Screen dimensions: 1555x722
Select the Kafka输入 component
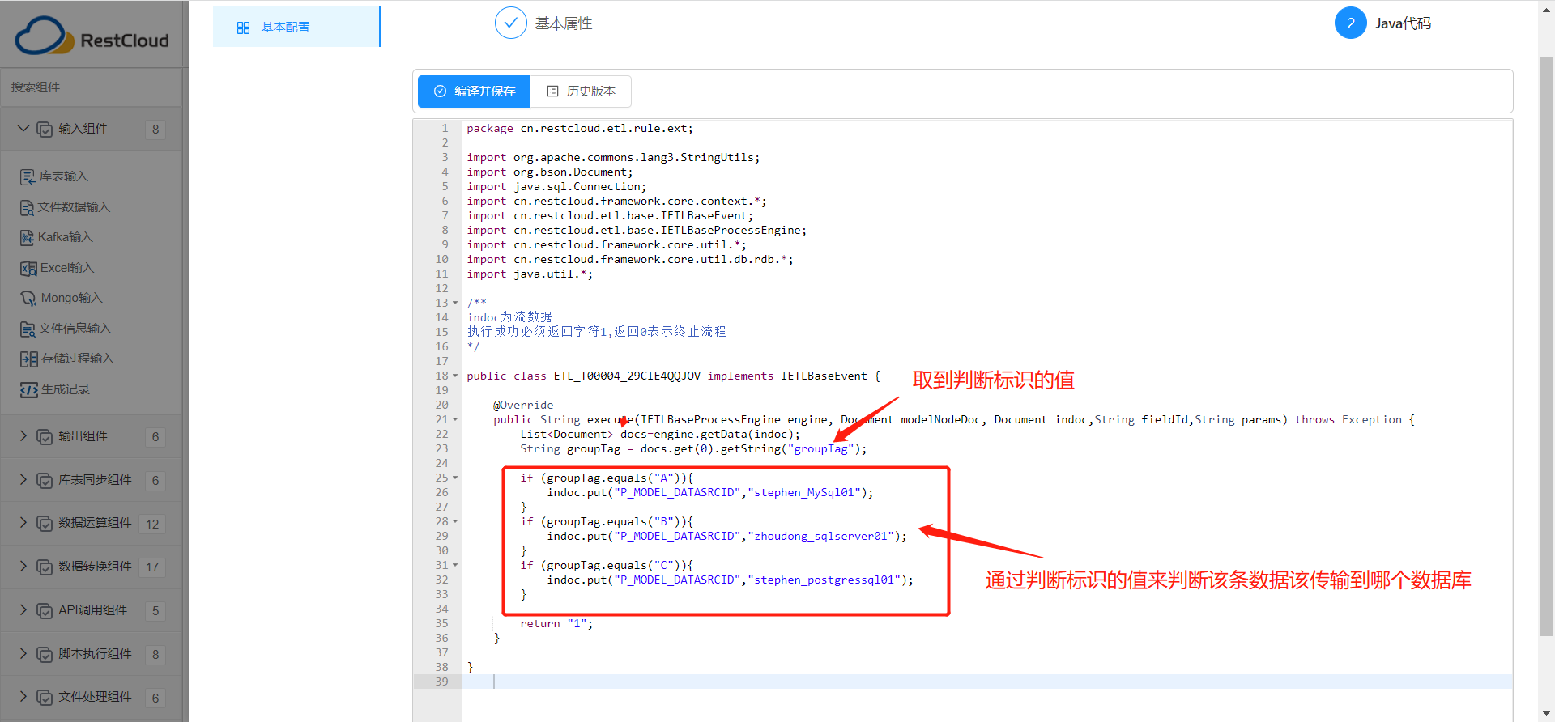click(57, 237)
